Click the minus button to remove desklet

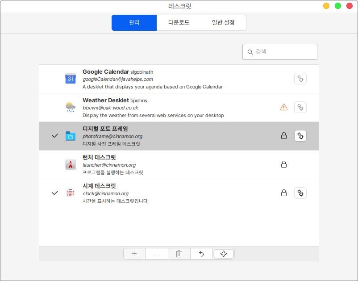(x=157, y=254)
